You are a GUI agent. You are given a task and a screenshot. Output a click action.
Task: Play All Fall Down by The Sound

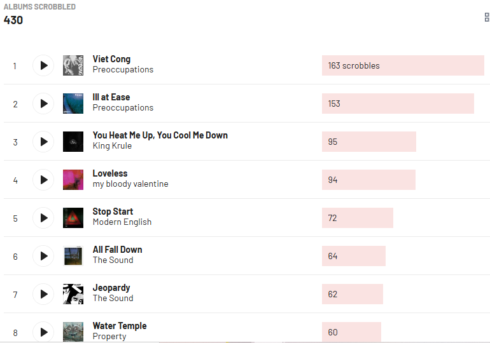(x=43, y=256)
